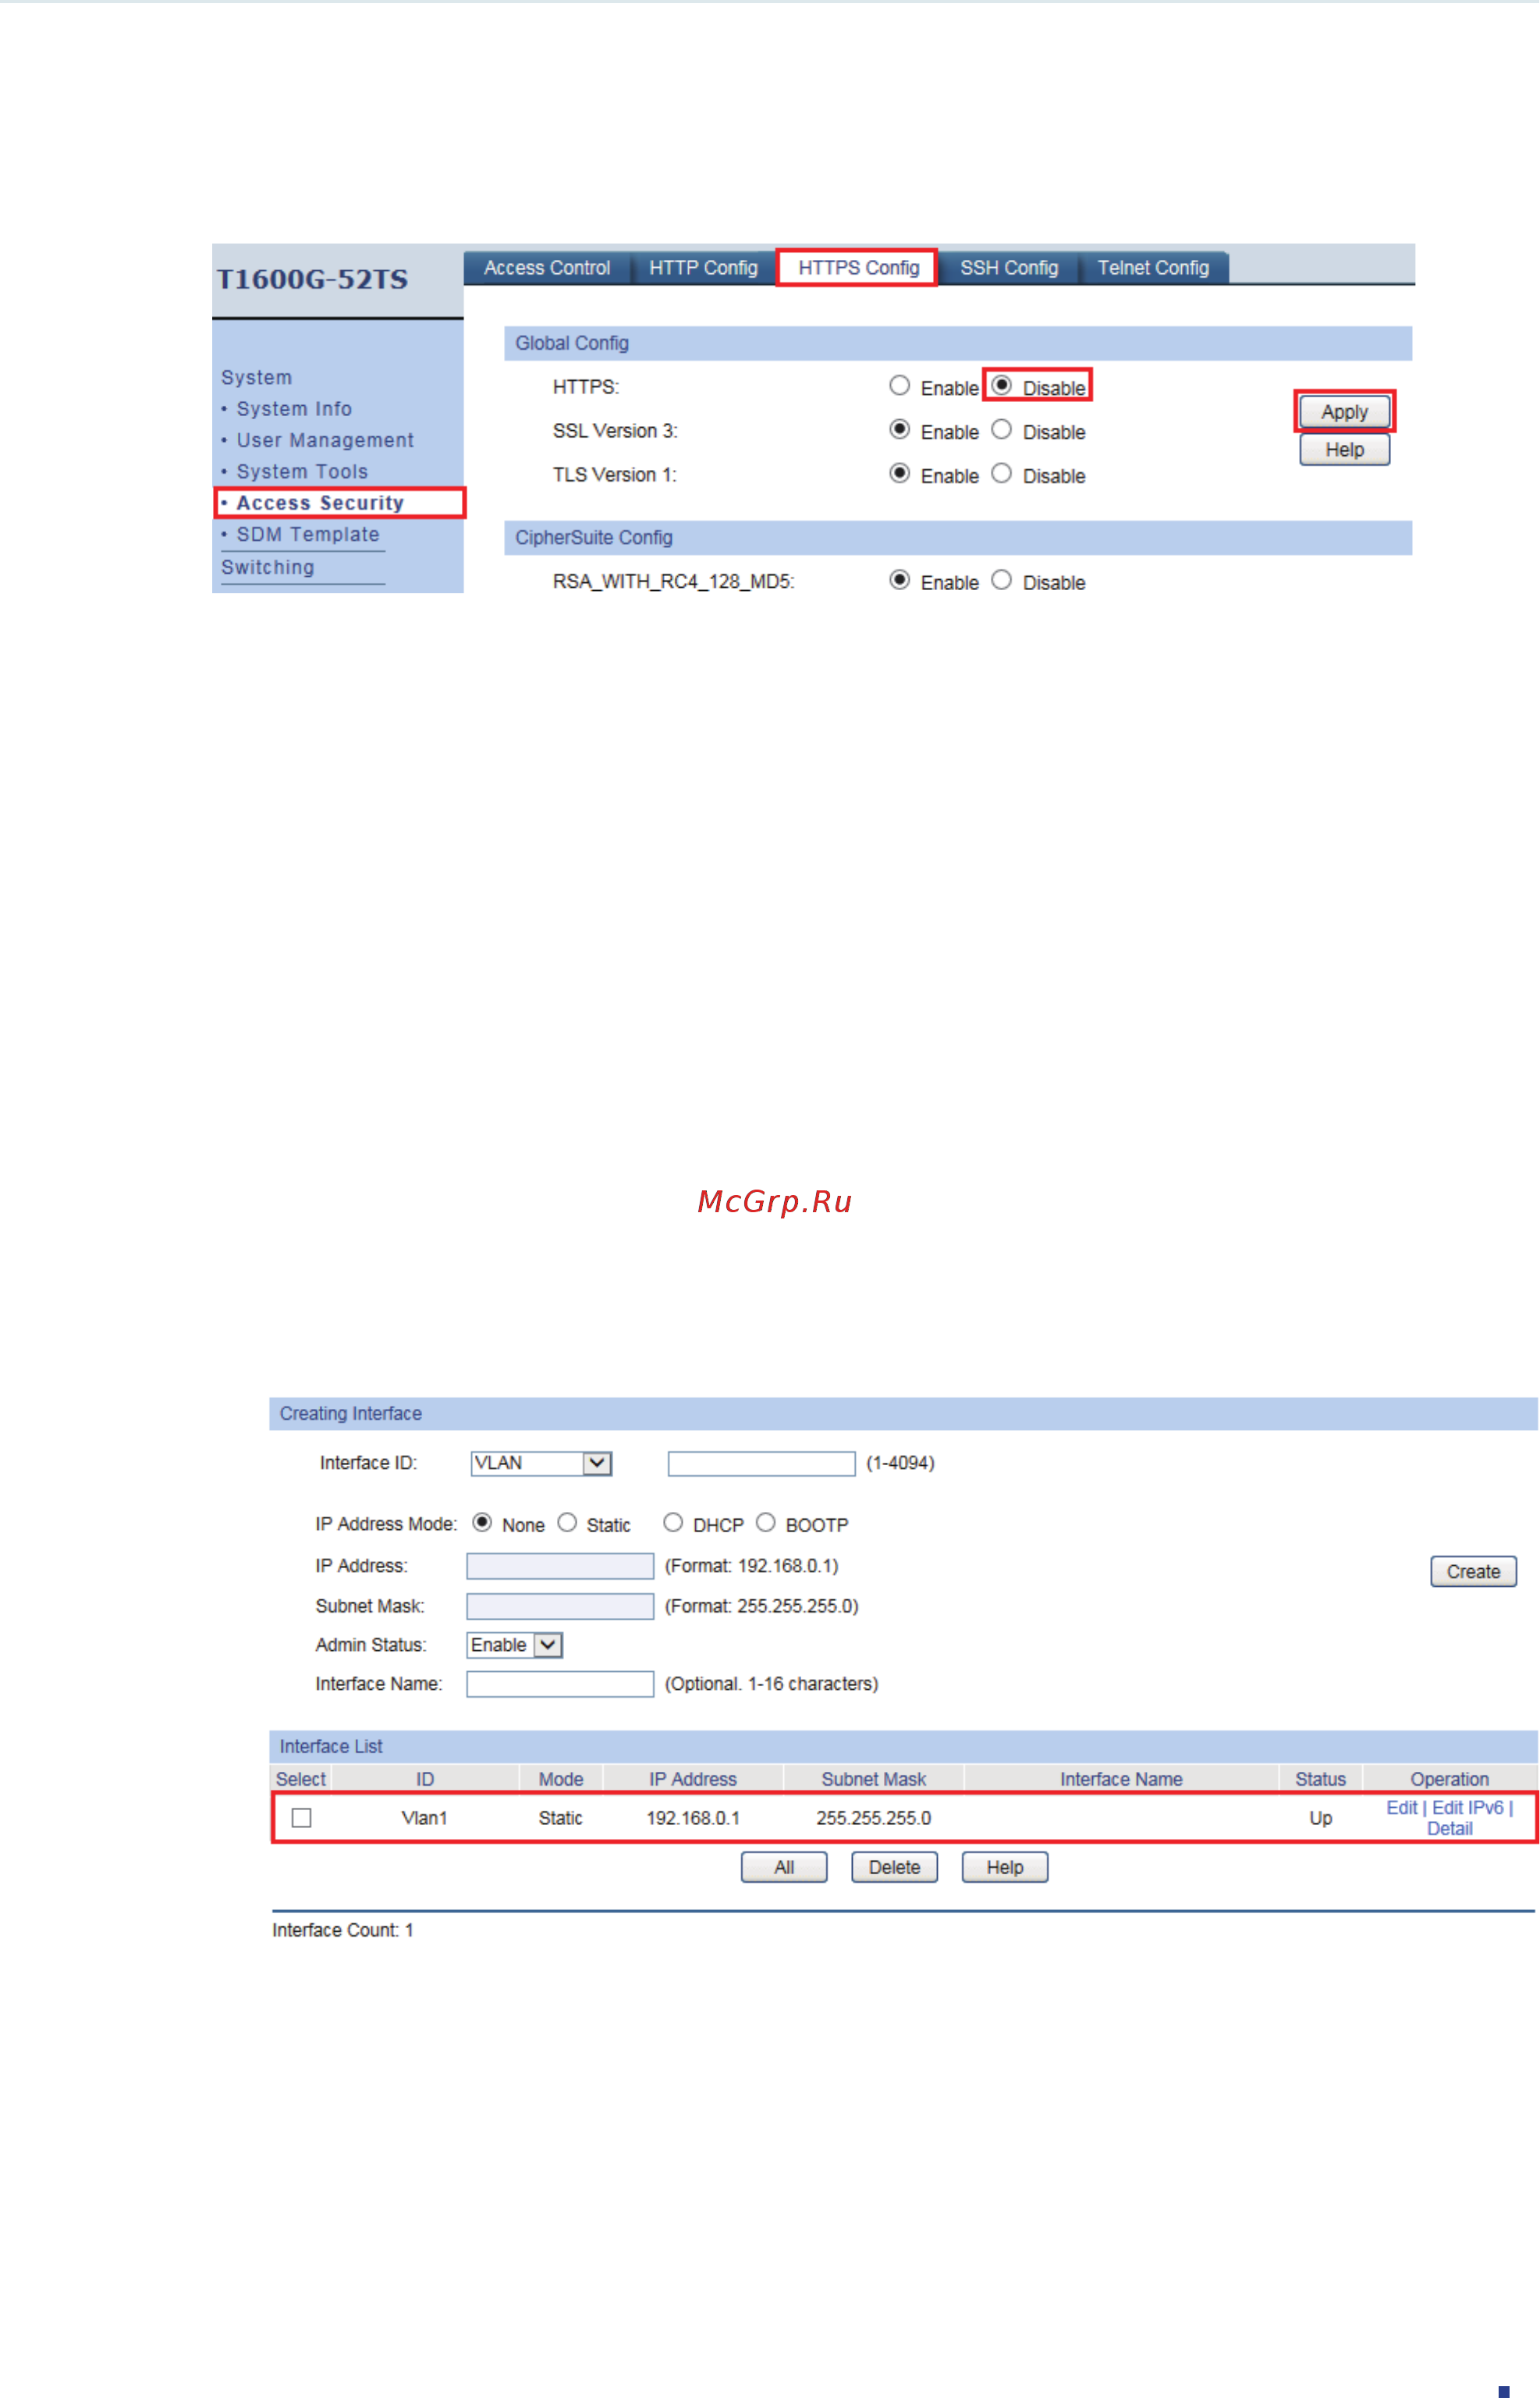The width and height of the screenshot is (1540, 2401).
Task: Click the Interface Name input field
Action: 560,1684
